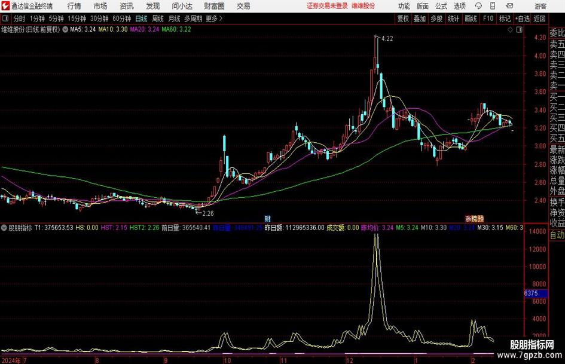Screen dimensions: 565x364
Task: Open the 问小达 menu
Action: coord(182,6)
